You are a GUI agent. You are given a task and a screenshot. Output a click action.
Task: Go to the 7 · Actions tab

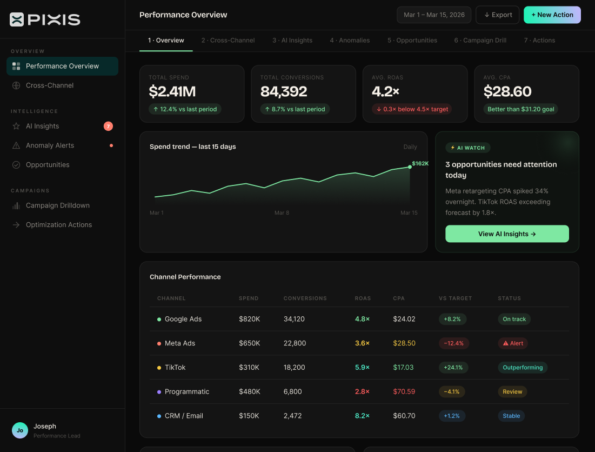539,41
